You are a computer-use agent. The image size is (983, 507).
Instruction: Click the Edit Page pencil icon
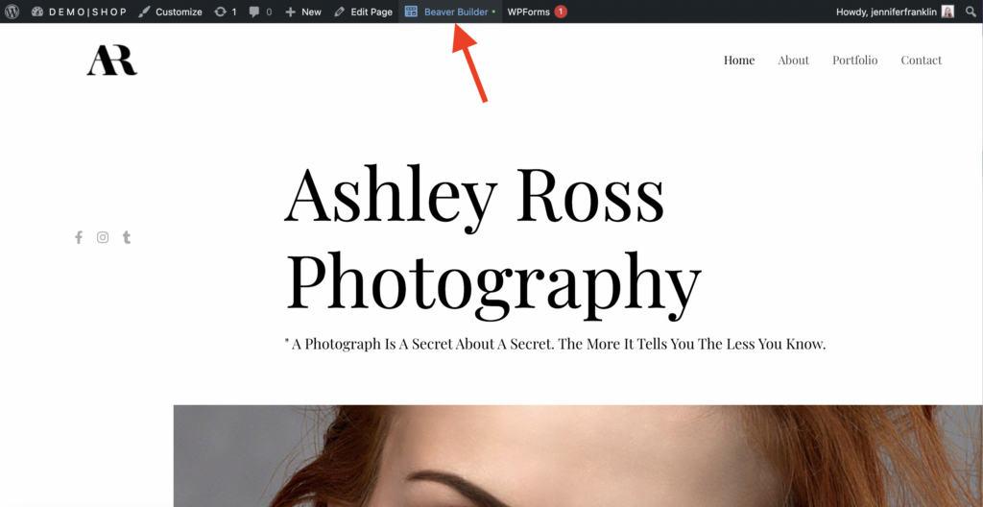coord(340,12)
